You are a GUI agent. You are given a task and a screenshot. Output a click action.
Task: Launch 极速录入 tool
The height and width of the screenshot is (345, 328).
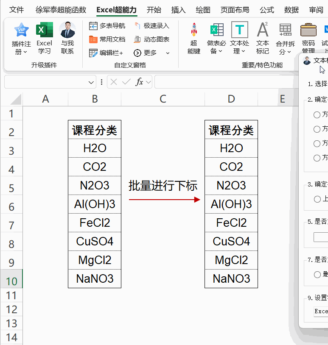[151, 26]
